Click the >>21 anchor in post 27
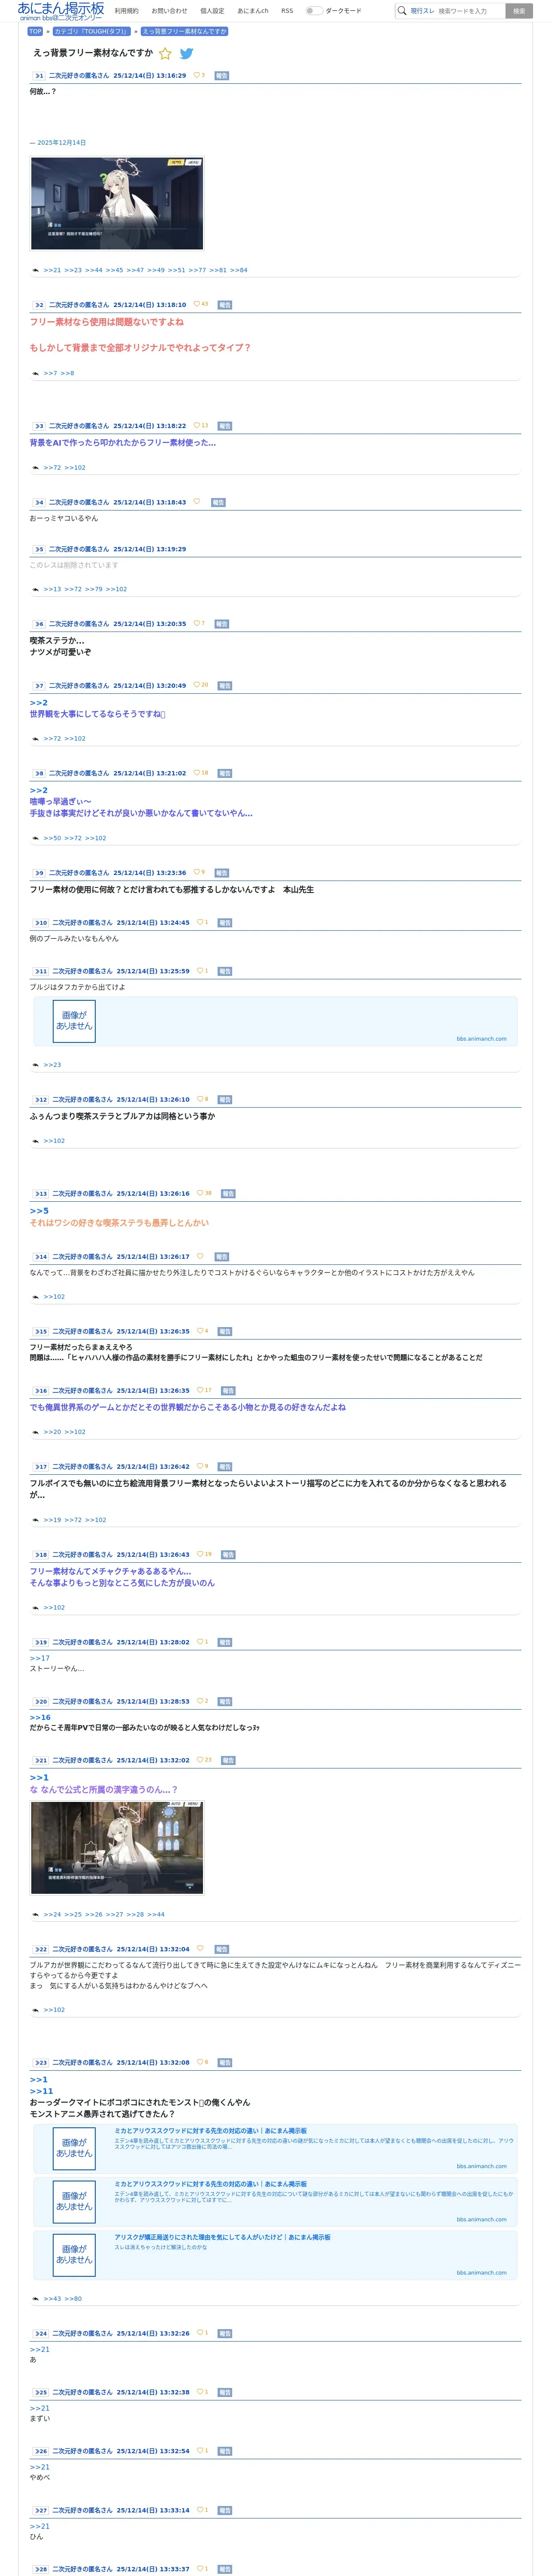 [39, 2526]
